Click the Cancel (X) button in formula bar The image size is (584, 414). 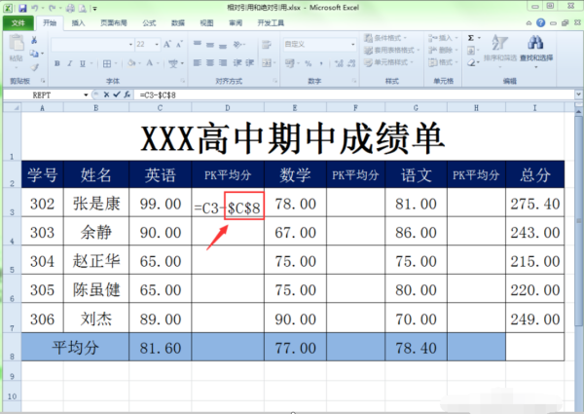pyautogui.click(x=105, y=94)
